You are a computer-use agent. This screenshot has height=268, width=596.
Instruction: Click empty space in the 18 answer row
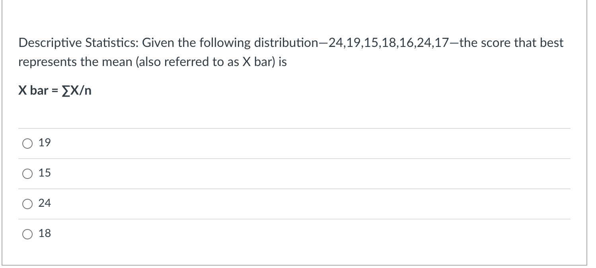[310, 234]
